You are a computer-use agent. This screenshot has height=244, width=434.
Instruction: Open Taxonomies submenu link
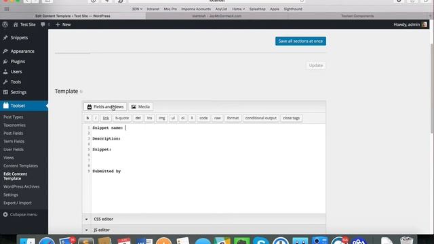click(x=14, y=125)
